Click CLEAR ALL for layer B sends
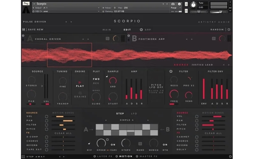Viewport: 254px width, 159px height. click(x=213, y=133)
